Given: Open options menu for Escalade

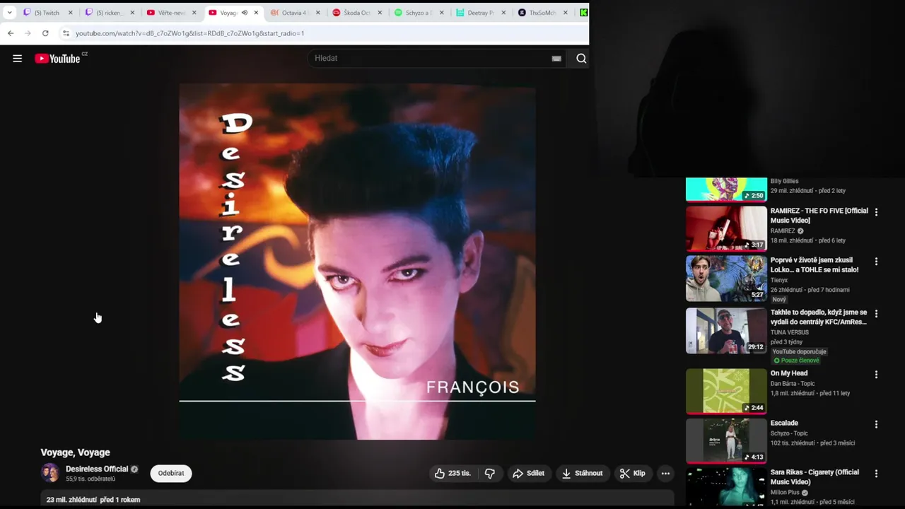Looking at the screenshot, I should [876, 424].
